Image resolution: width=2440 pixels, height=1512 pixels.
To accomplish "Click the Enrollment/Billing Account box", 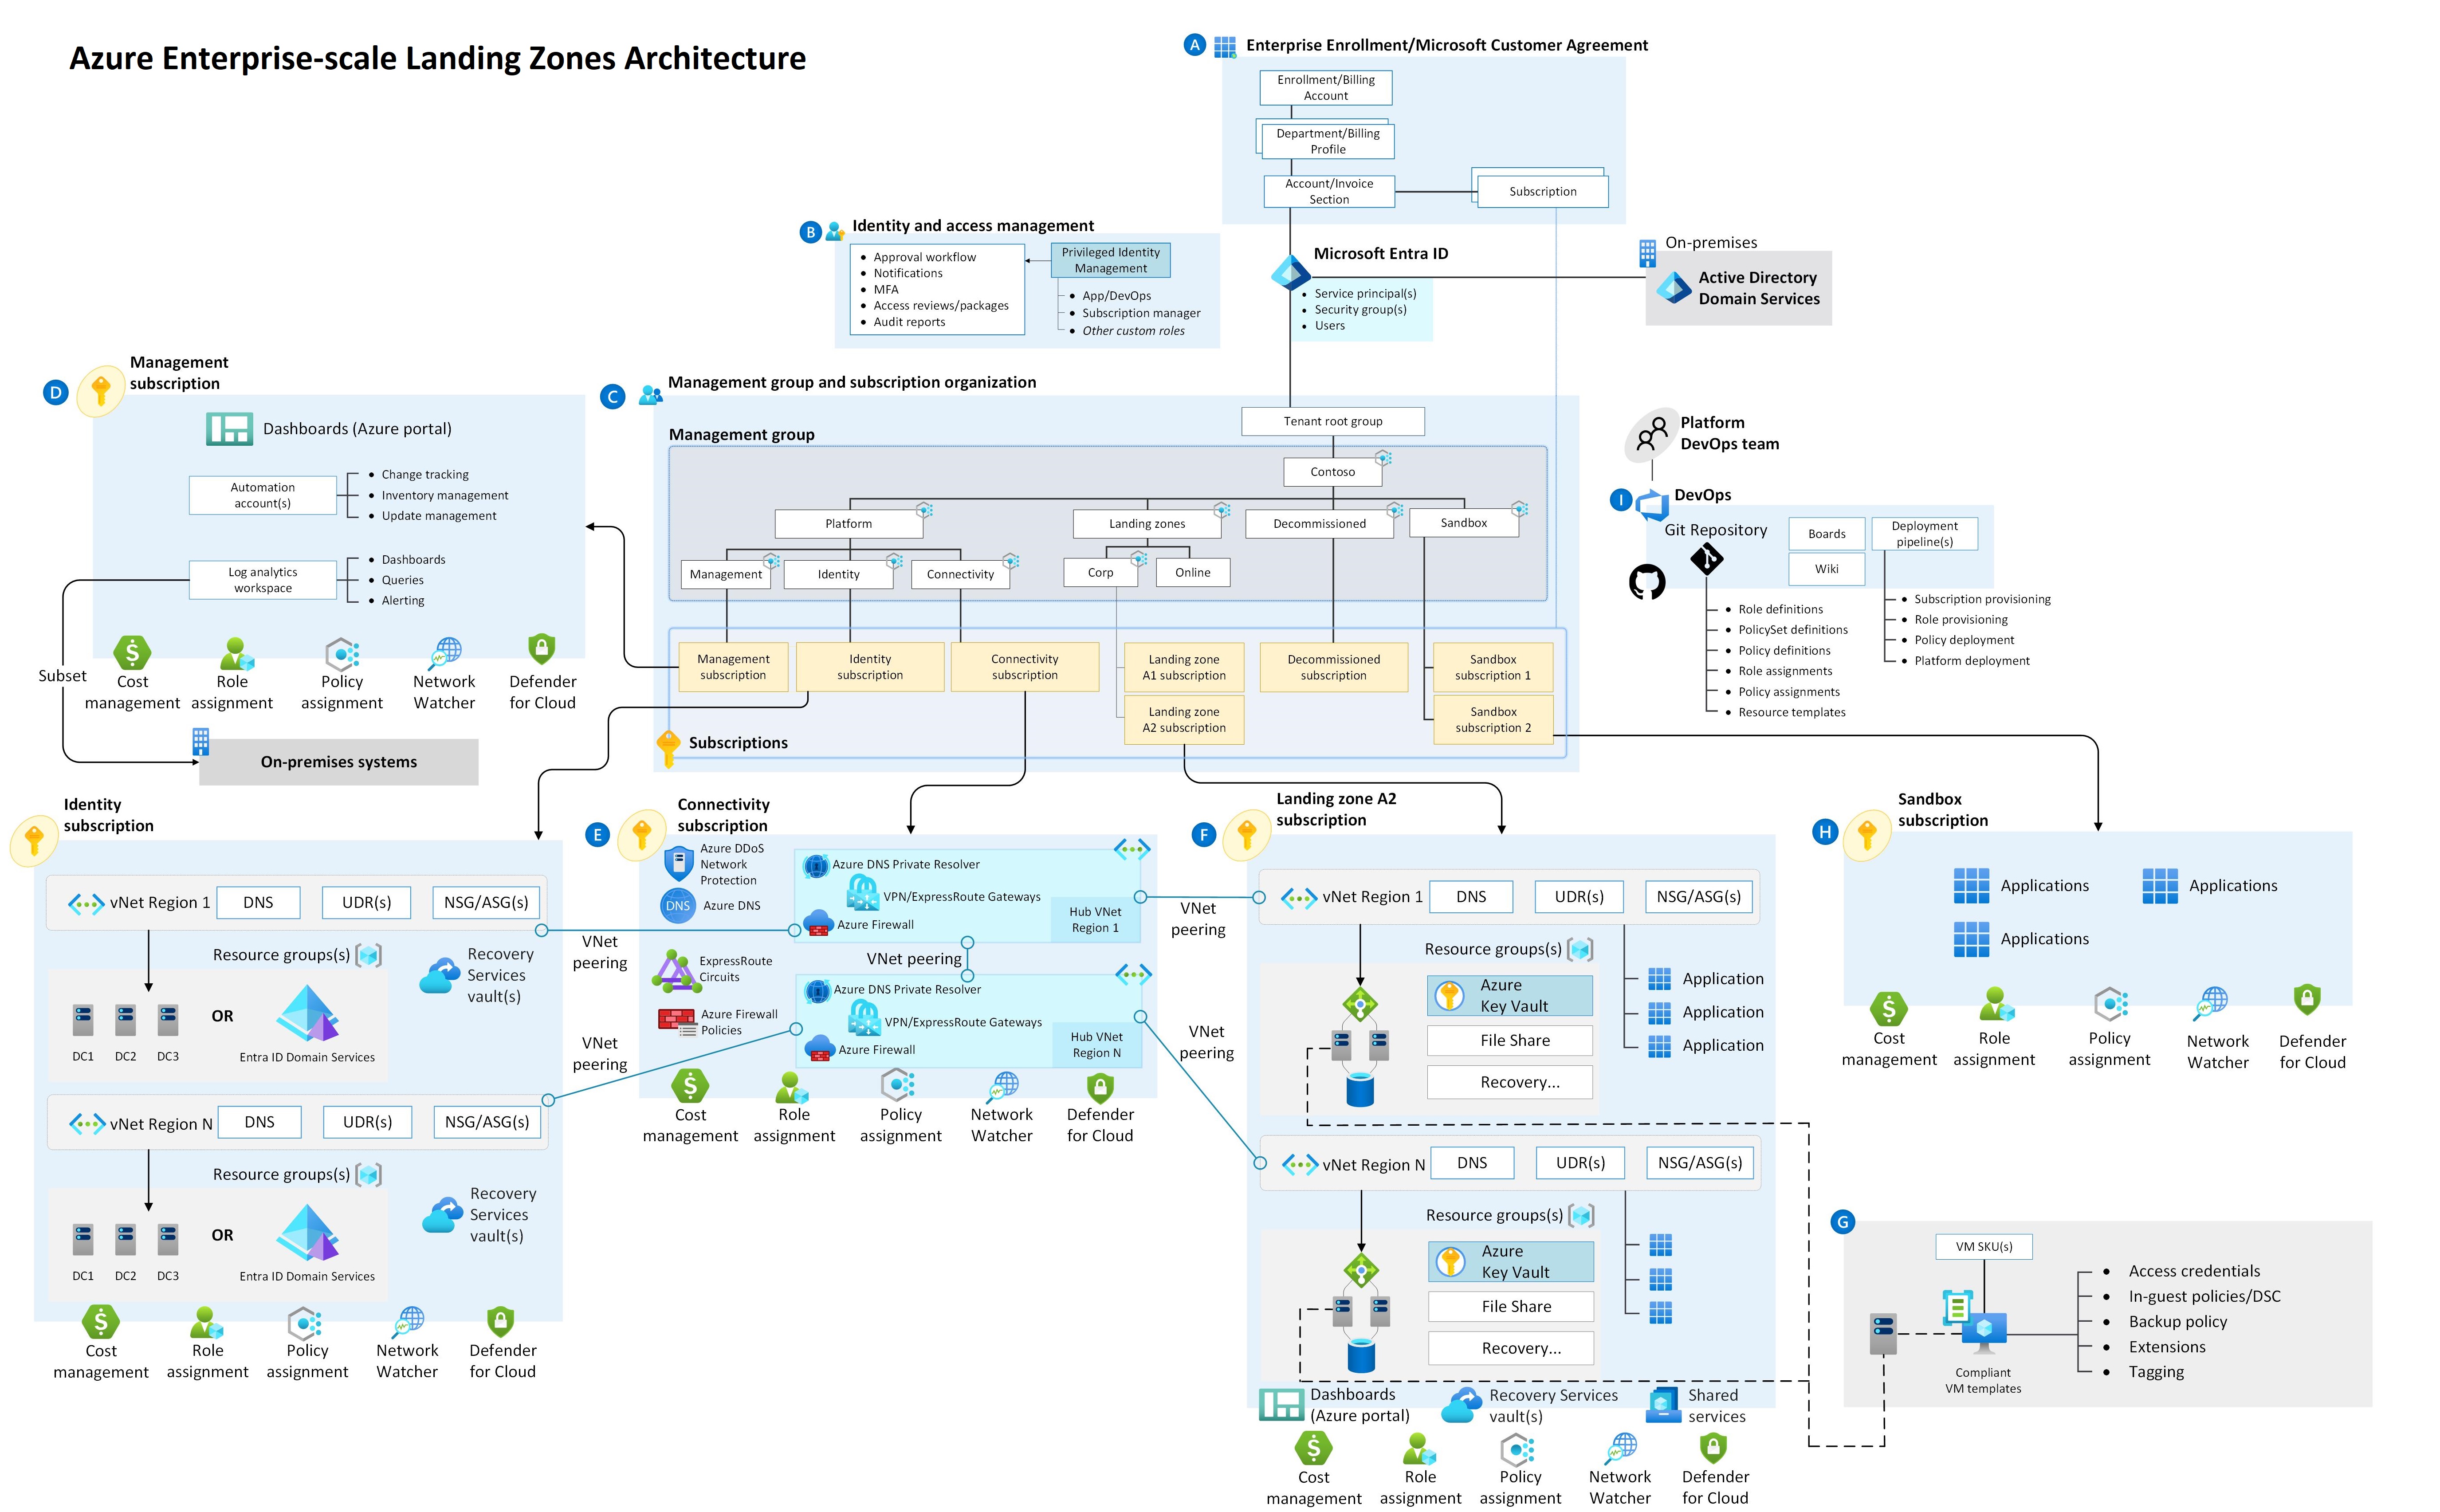I will click(x=1325, y=88).
